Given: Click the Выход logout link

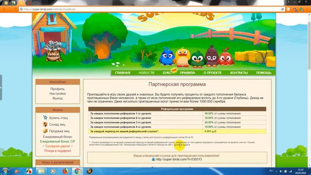Looking at the screenshot, I should click(57, 98).
